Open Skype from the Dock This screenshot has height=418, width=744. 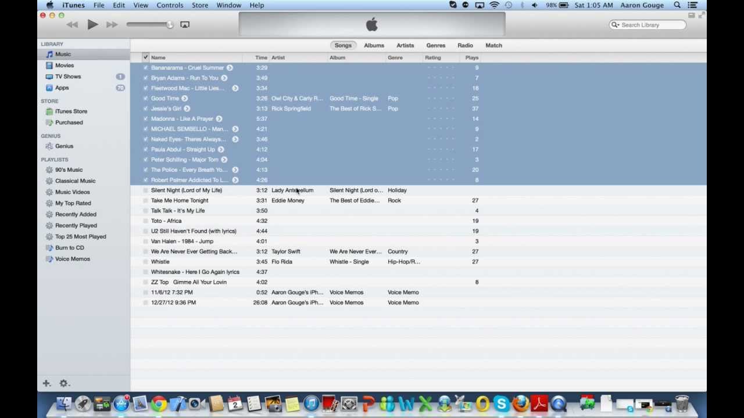(501, 403)
